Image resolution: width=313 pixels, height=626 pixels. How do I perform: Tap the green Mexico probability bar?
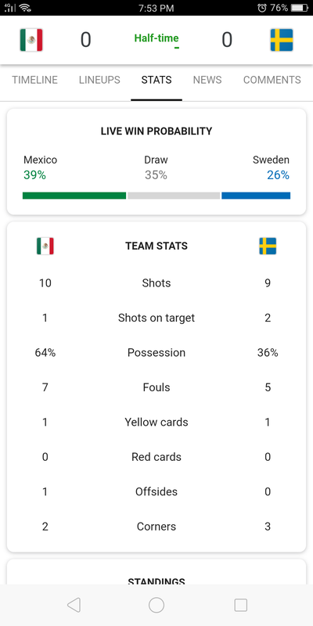(x=74, y=195)
